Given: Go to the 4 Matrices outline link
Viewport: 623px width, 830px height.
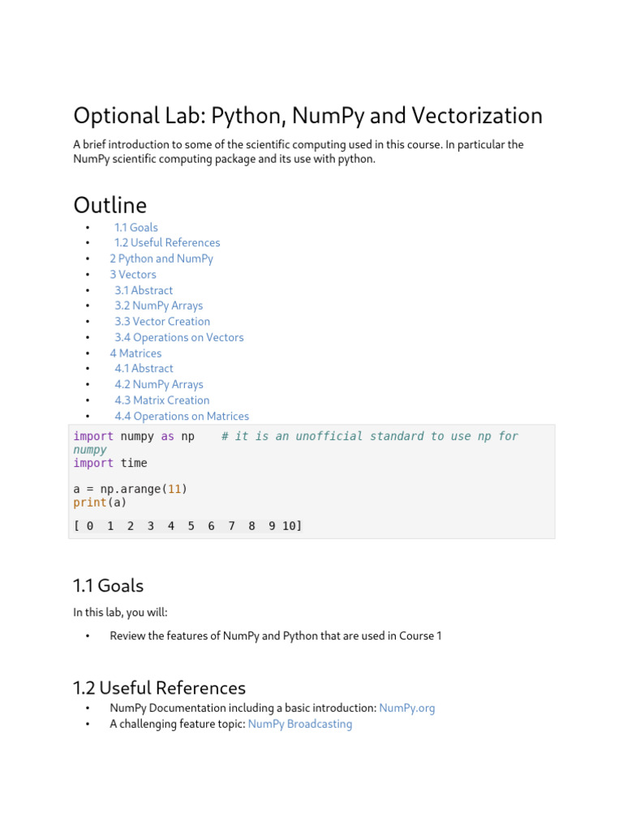Looking at the screenshot, I should pyautogui.click(x=135, y=353).
